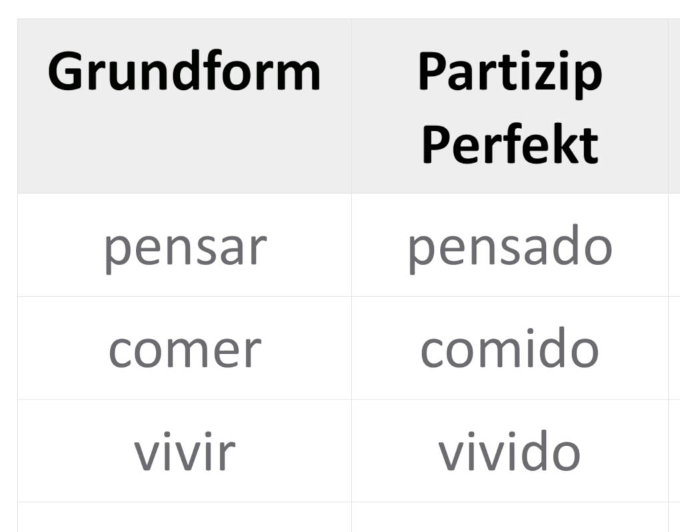This screenshot has width=680, height=532.
Task: Click the row border between "comido" and "vivido"
Action: point(510,399)
